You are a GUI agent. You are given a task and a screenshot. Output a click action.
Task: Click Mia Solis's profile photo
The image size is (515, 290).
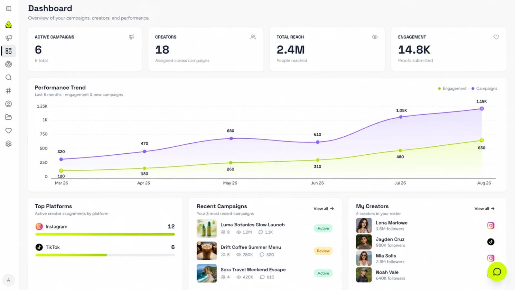(x=364, y=258)
